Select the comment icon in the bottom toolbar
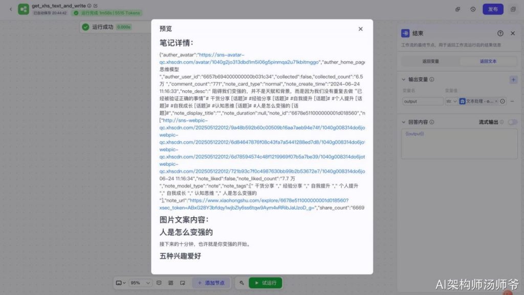The image size is (524, 295). pyautogui.click(x=159, y=283)
